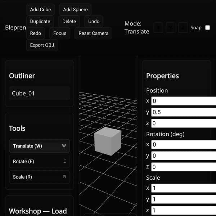The height and width of the screenshot is (216, 216).
Task: Click the Workshop — Load heading
Action: [38, 211]
